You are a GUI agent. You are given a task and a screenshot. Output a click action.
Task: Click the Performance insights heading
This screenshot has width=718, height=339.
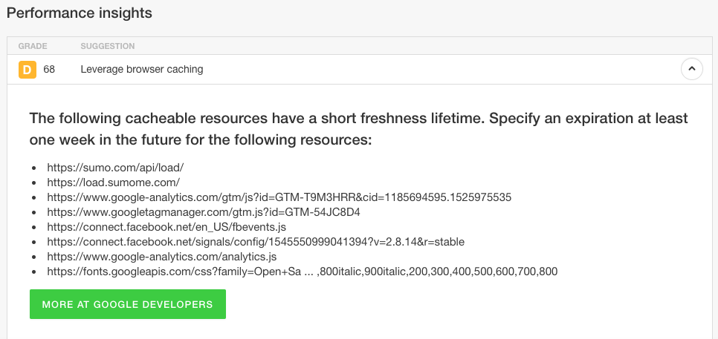tap(80, 13)
